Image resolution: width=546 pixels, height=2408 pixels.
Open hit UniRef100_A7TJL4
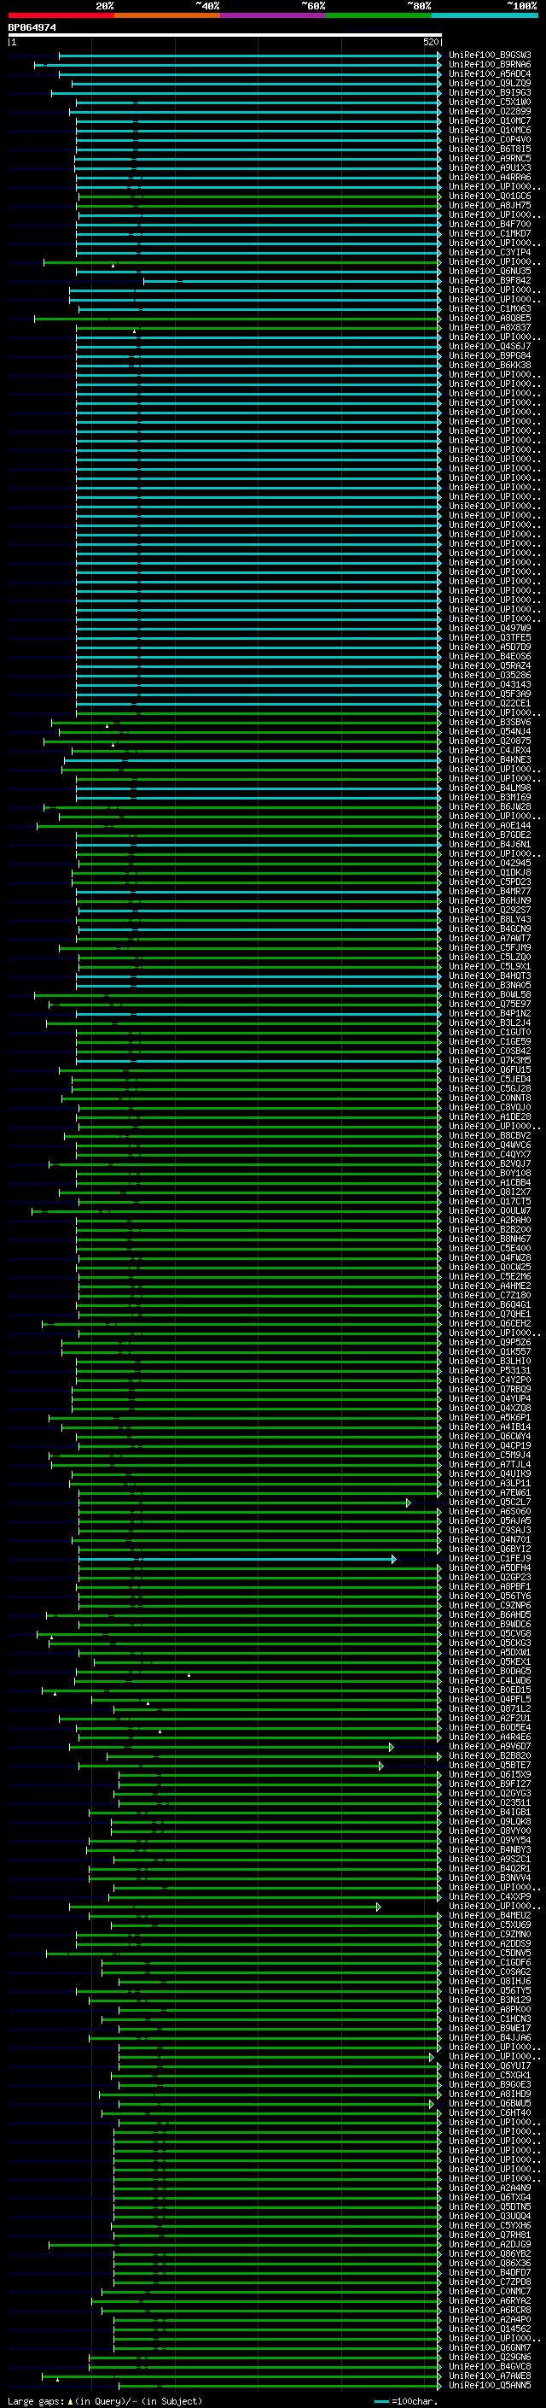coord(490,1465)
